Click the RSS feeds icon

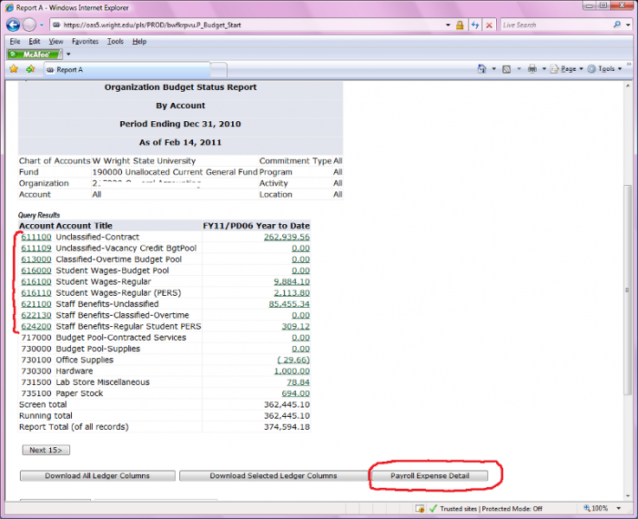coord(508,69)
